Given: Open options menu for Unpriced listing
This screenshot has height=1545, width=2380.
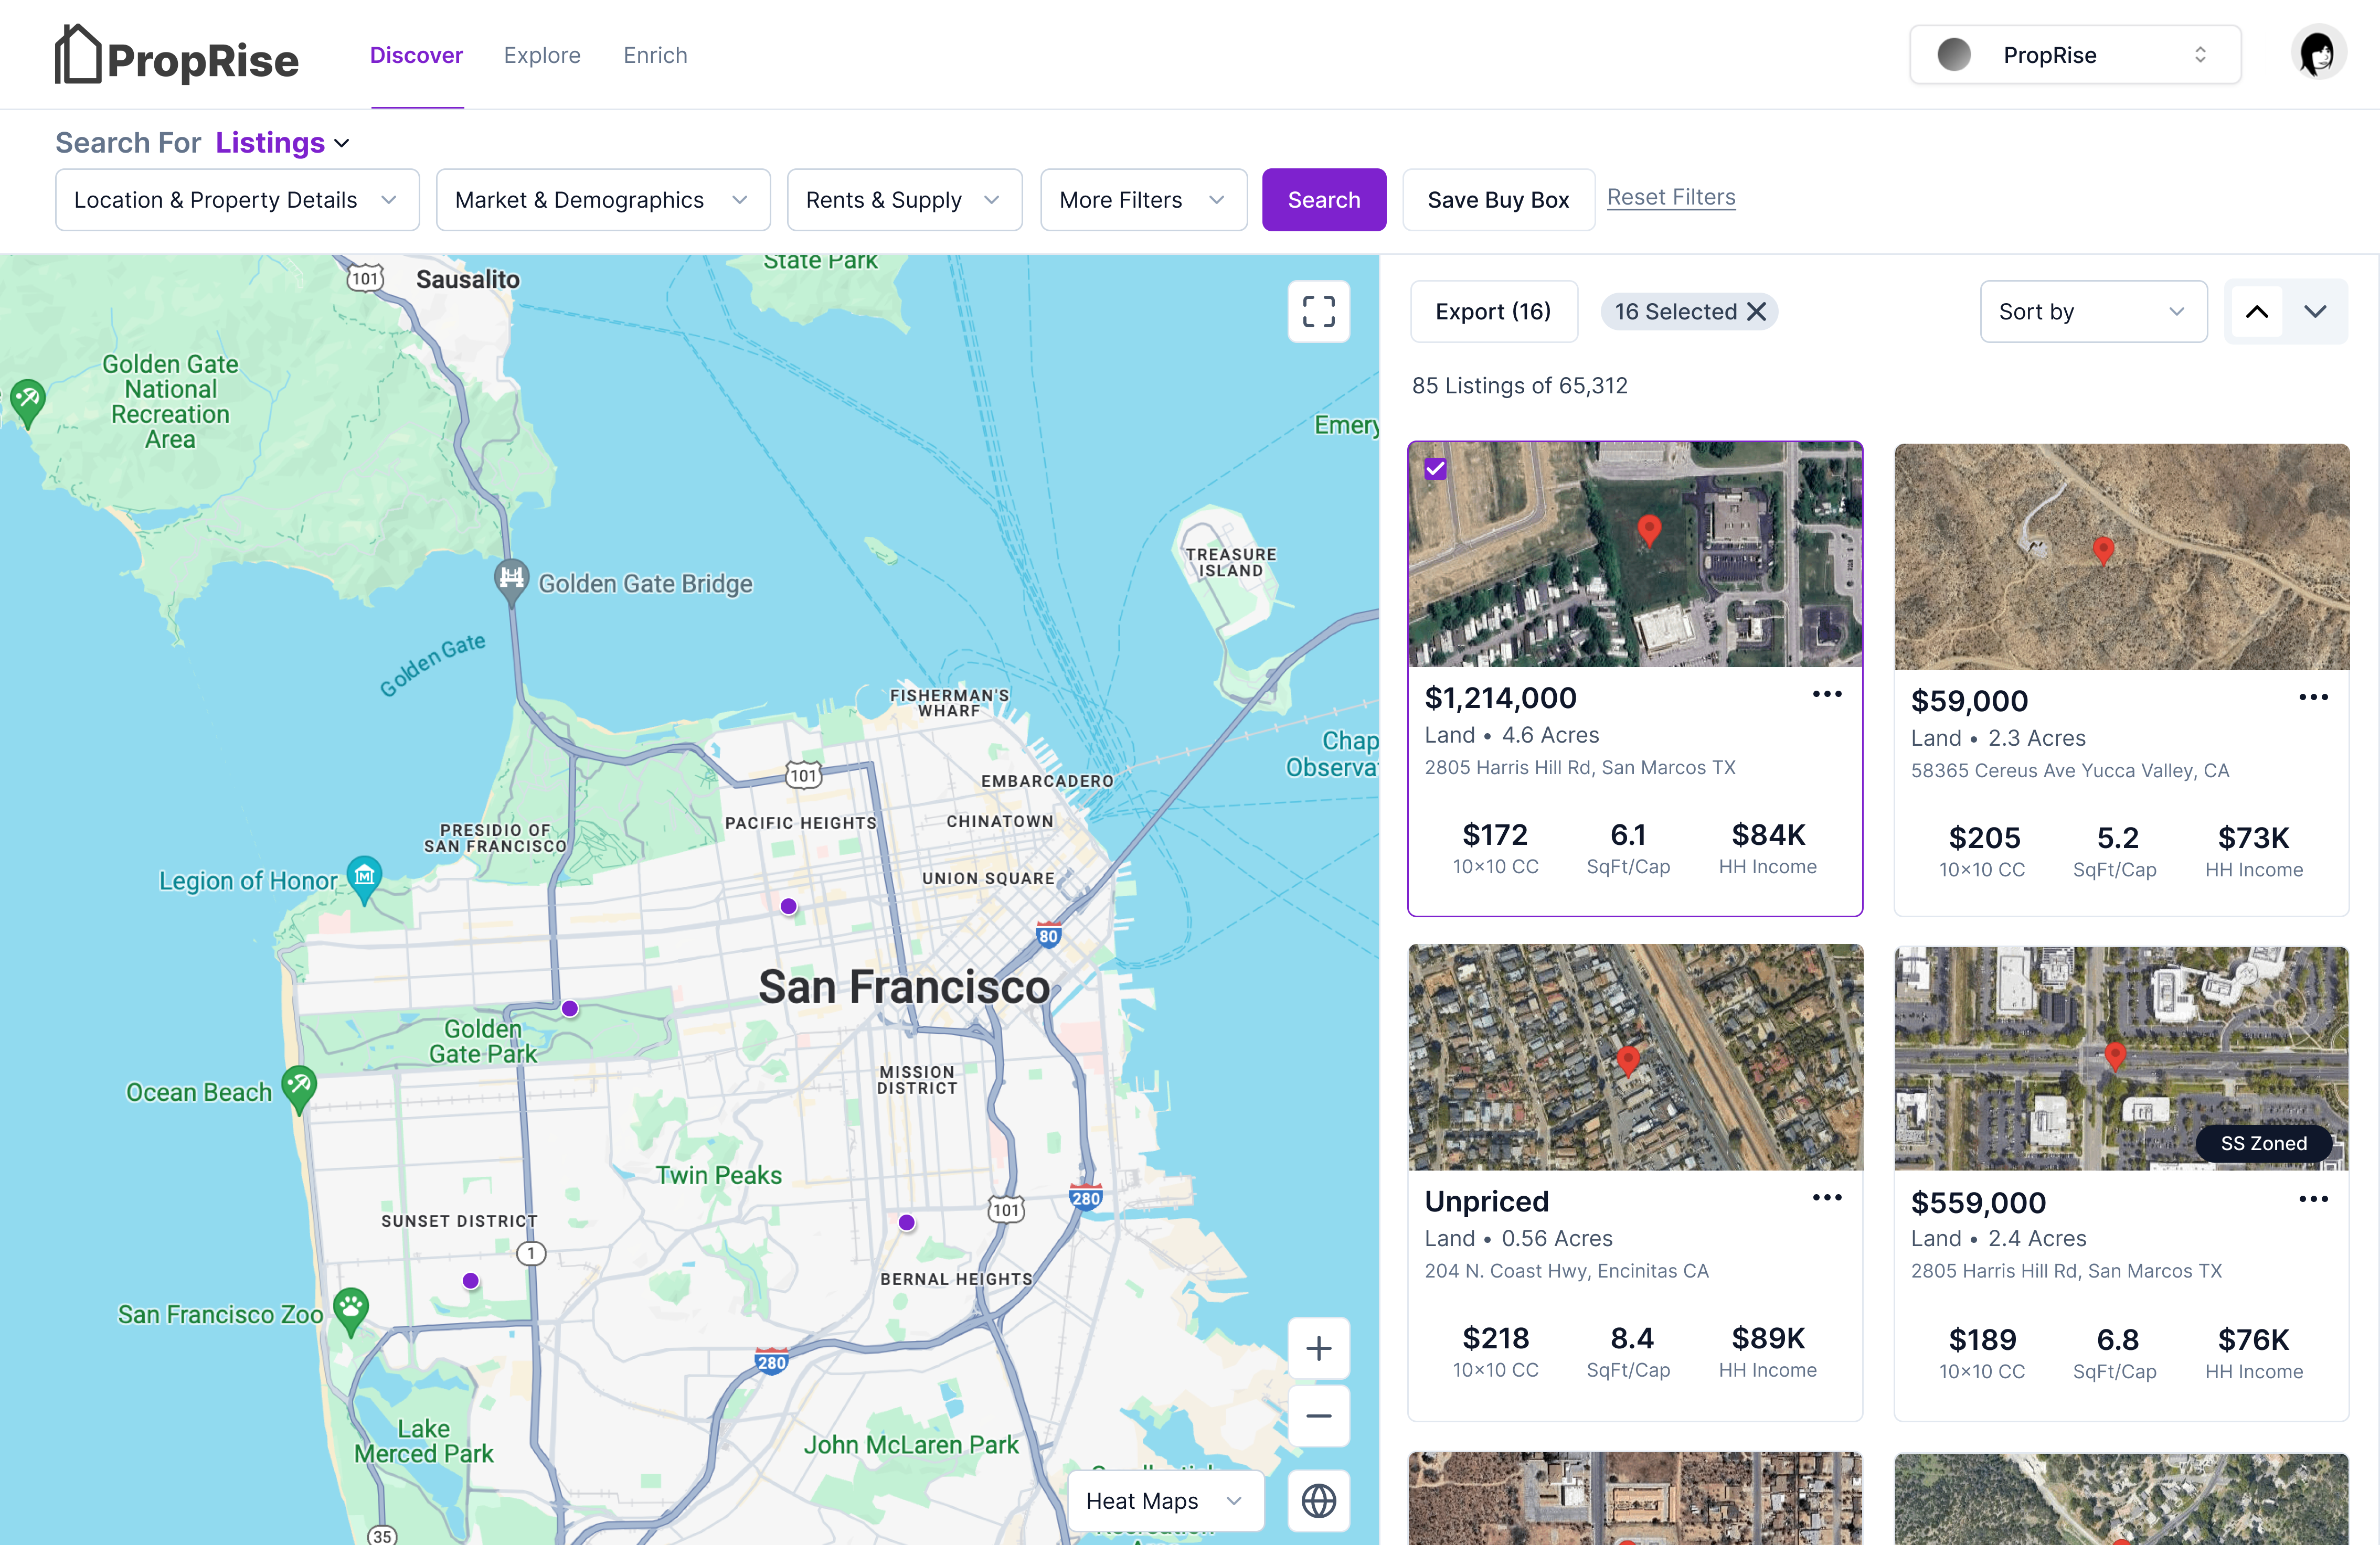Looking at the screenshot, I should pos(1827,1198).
